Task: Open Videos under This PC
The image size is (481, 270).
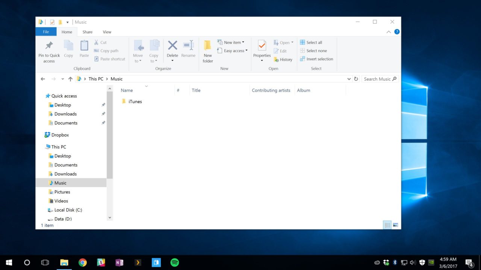Action: [61, 201]
